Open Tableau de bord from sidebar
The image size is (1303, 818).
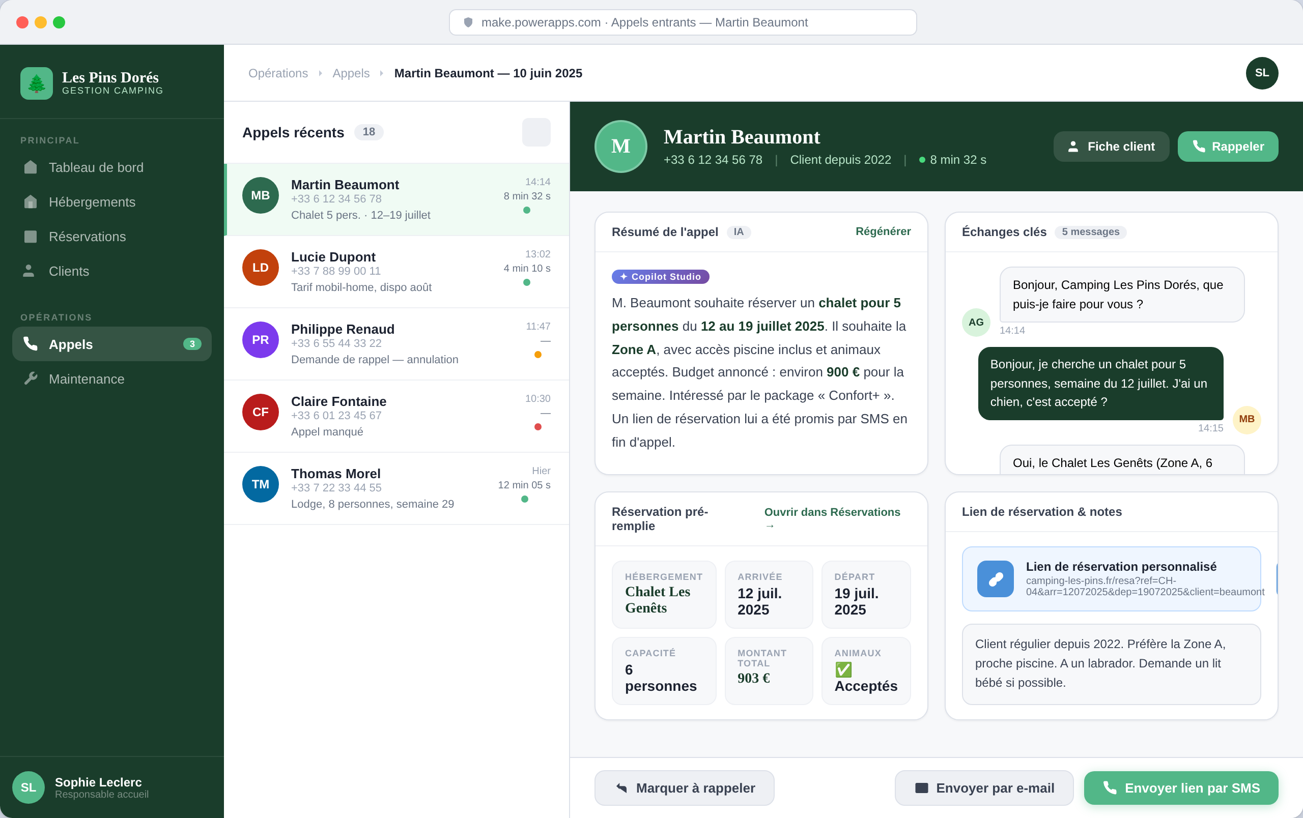(x=96, y=167)
